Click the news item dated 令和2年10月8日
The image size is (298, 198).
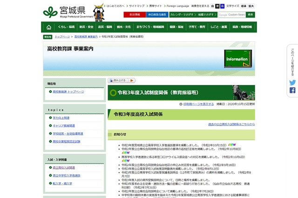(181, 149)
